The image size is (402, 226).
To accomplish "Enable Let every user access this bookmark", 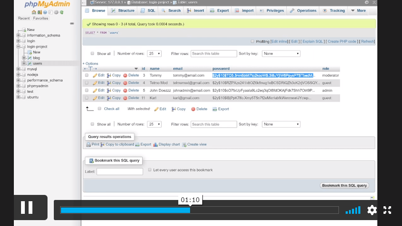I will [150, 170].
